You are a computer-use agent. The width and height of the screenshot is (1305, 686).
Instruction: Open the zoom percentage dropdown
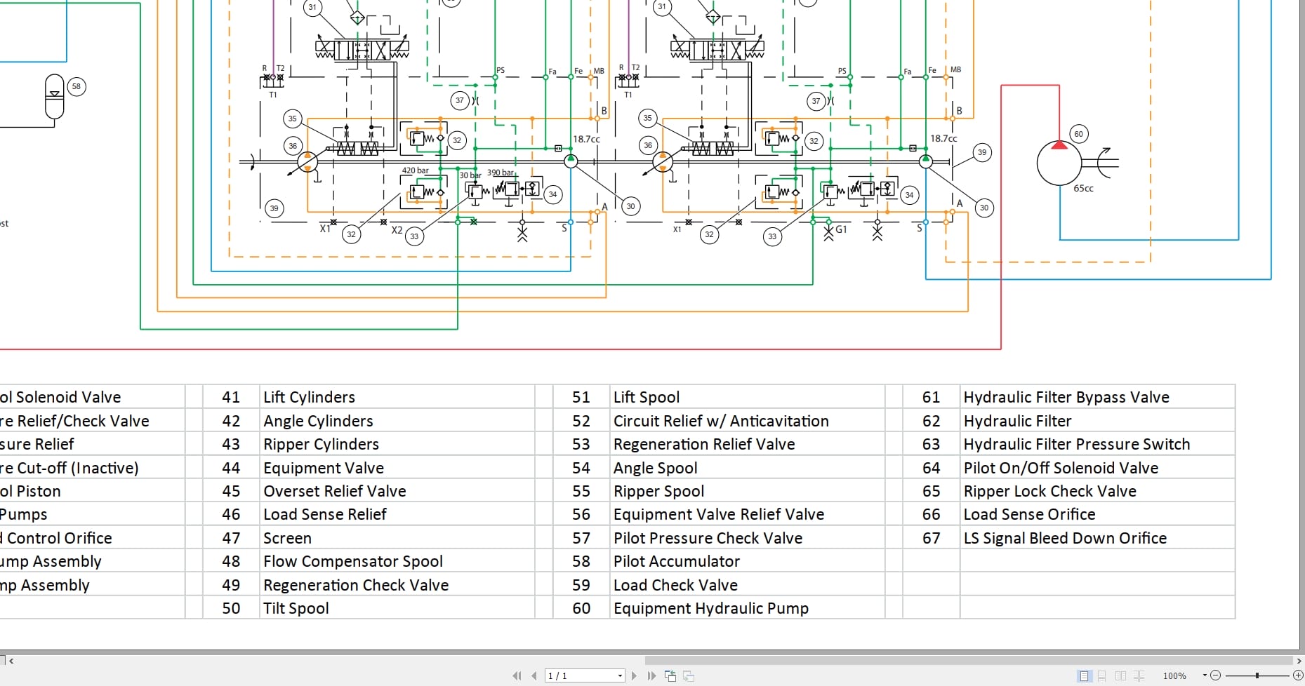coord(1205,676)
